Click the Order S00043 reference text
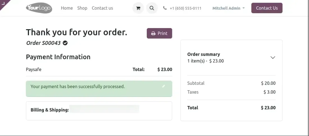Viewport: 309px width, 136px height. 43,43
